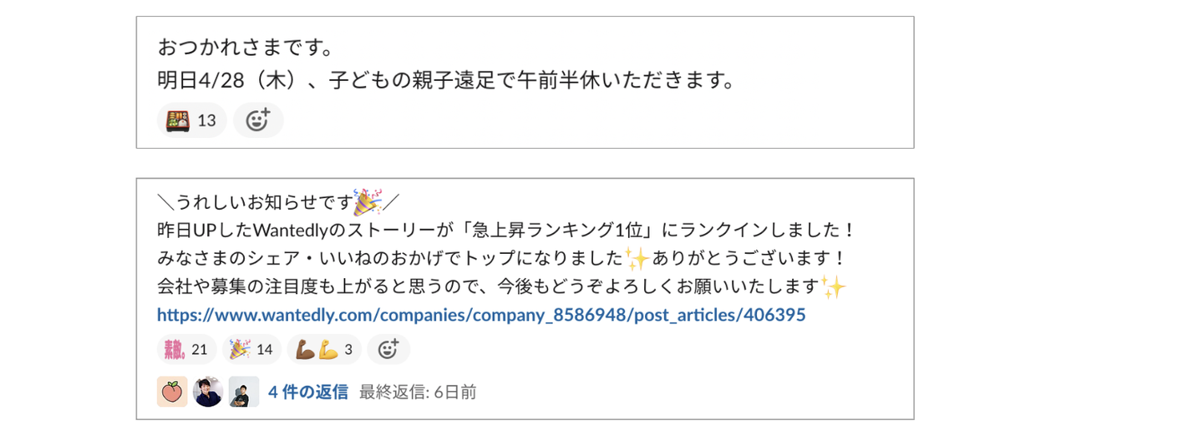1203x436 pixels.
Task: Click the sparkles emoji after トップになりました
Action: pyautogui.click(x=637, y=257)
